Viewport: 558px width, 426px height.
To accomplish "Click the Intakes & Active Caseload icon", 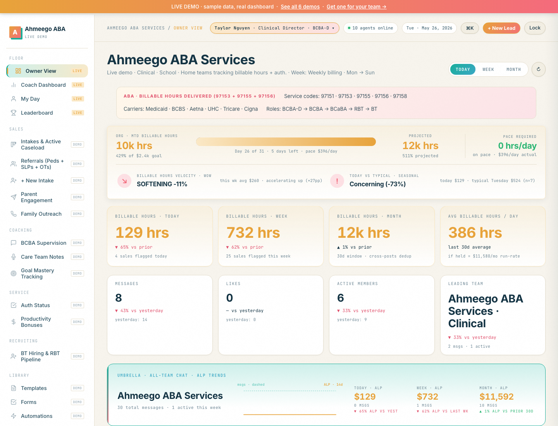I will (14, 144).
